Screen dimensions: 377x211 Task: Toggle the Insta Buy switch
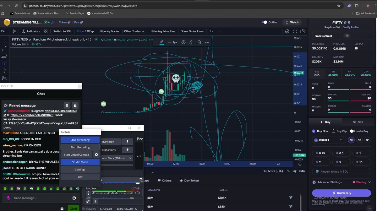[352, 131]
